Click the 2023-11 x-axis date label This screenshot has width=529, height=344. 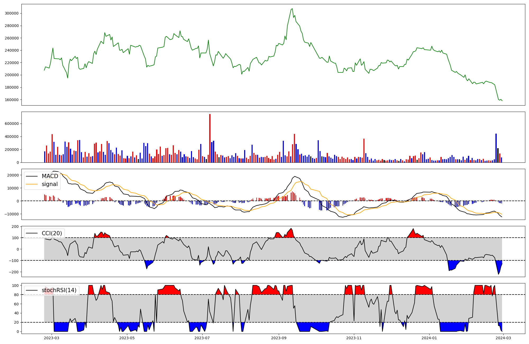coord(354,338)
